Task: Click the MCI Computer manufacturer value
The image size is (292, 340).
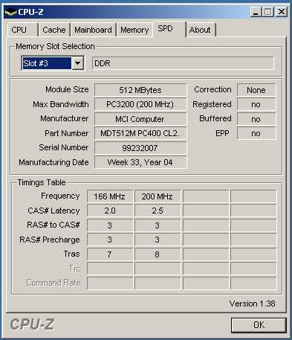Action: point(140,119)
